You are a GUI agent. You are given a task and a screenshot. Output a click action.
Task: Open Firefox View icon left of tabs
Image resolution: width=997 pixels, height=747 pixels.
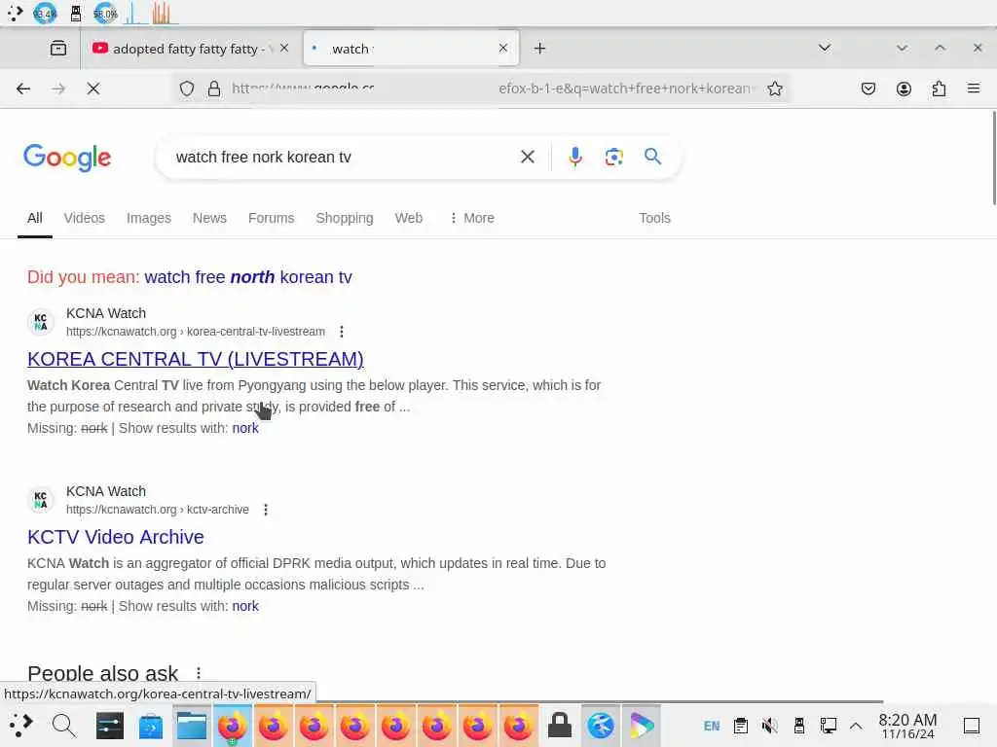(x=58, y=49)
